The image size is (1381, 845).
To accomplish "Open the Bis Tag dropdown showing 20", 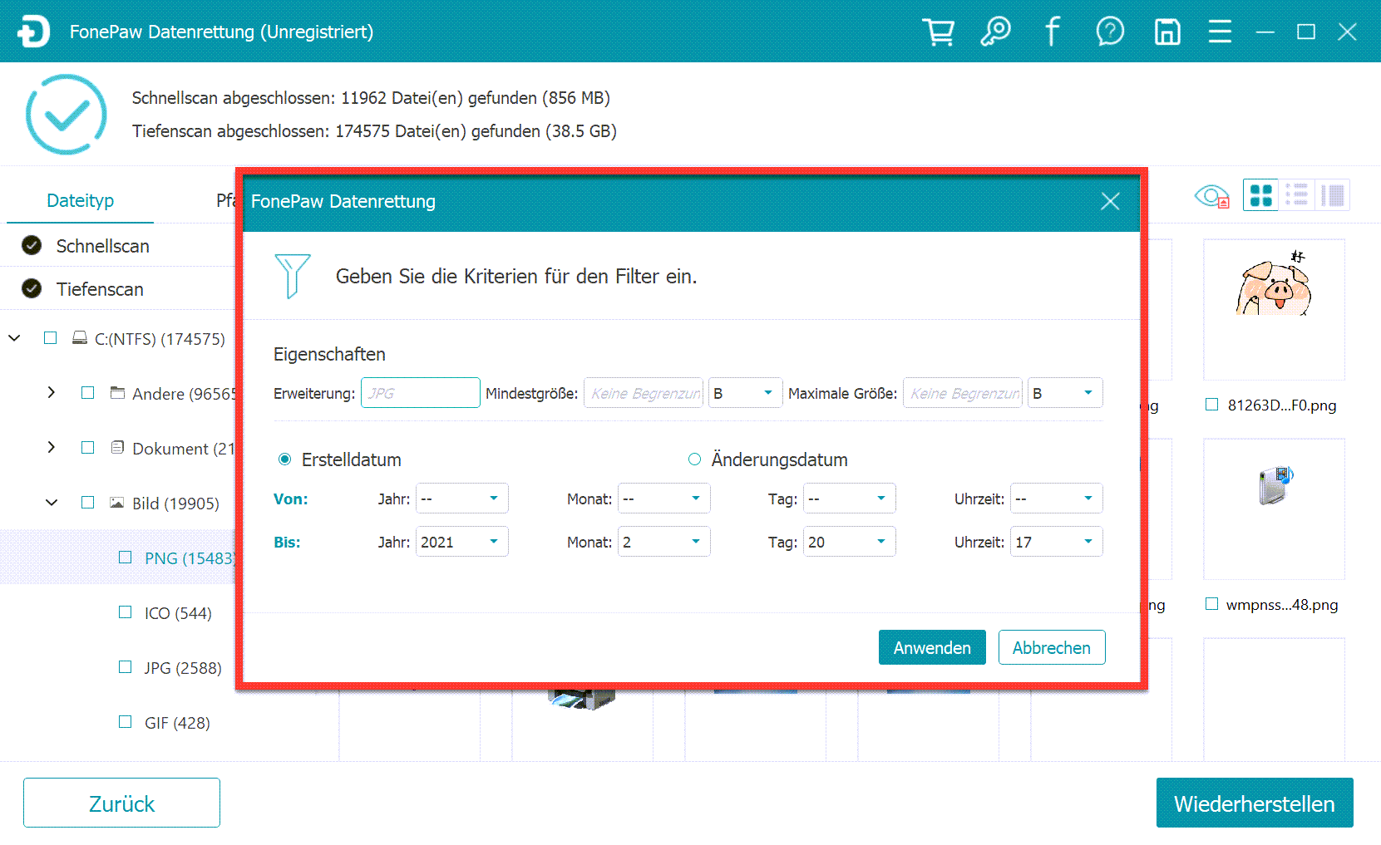I will click(x=849, y=542).
